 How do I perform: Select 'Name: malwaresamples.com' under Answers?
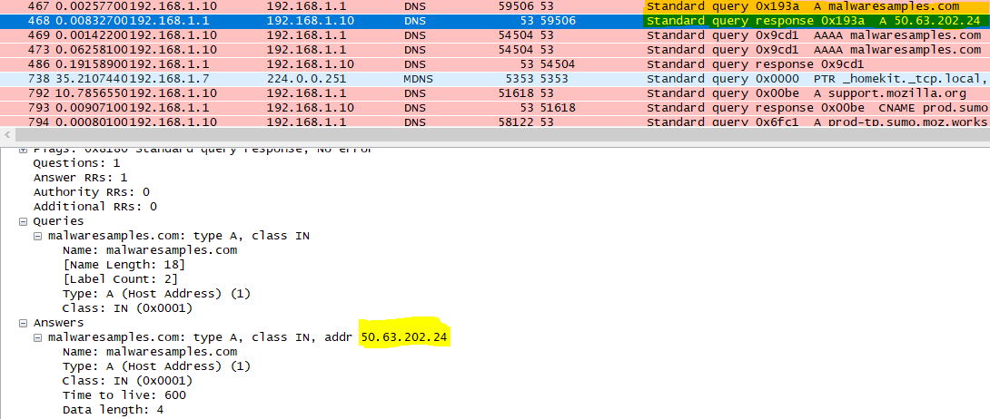[x=150, y=352]
